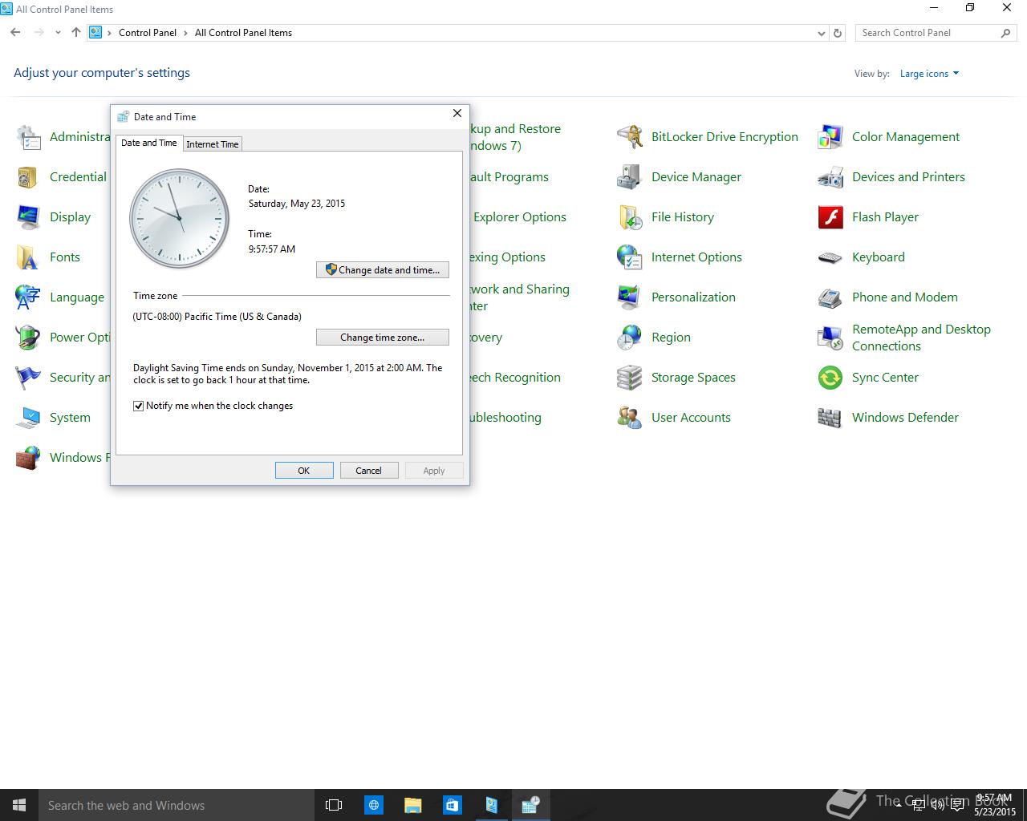Open File Explorer from the taskbar
Viewport: 1027px width, 821px height.
pyautogui.click(x=412, y=805)
